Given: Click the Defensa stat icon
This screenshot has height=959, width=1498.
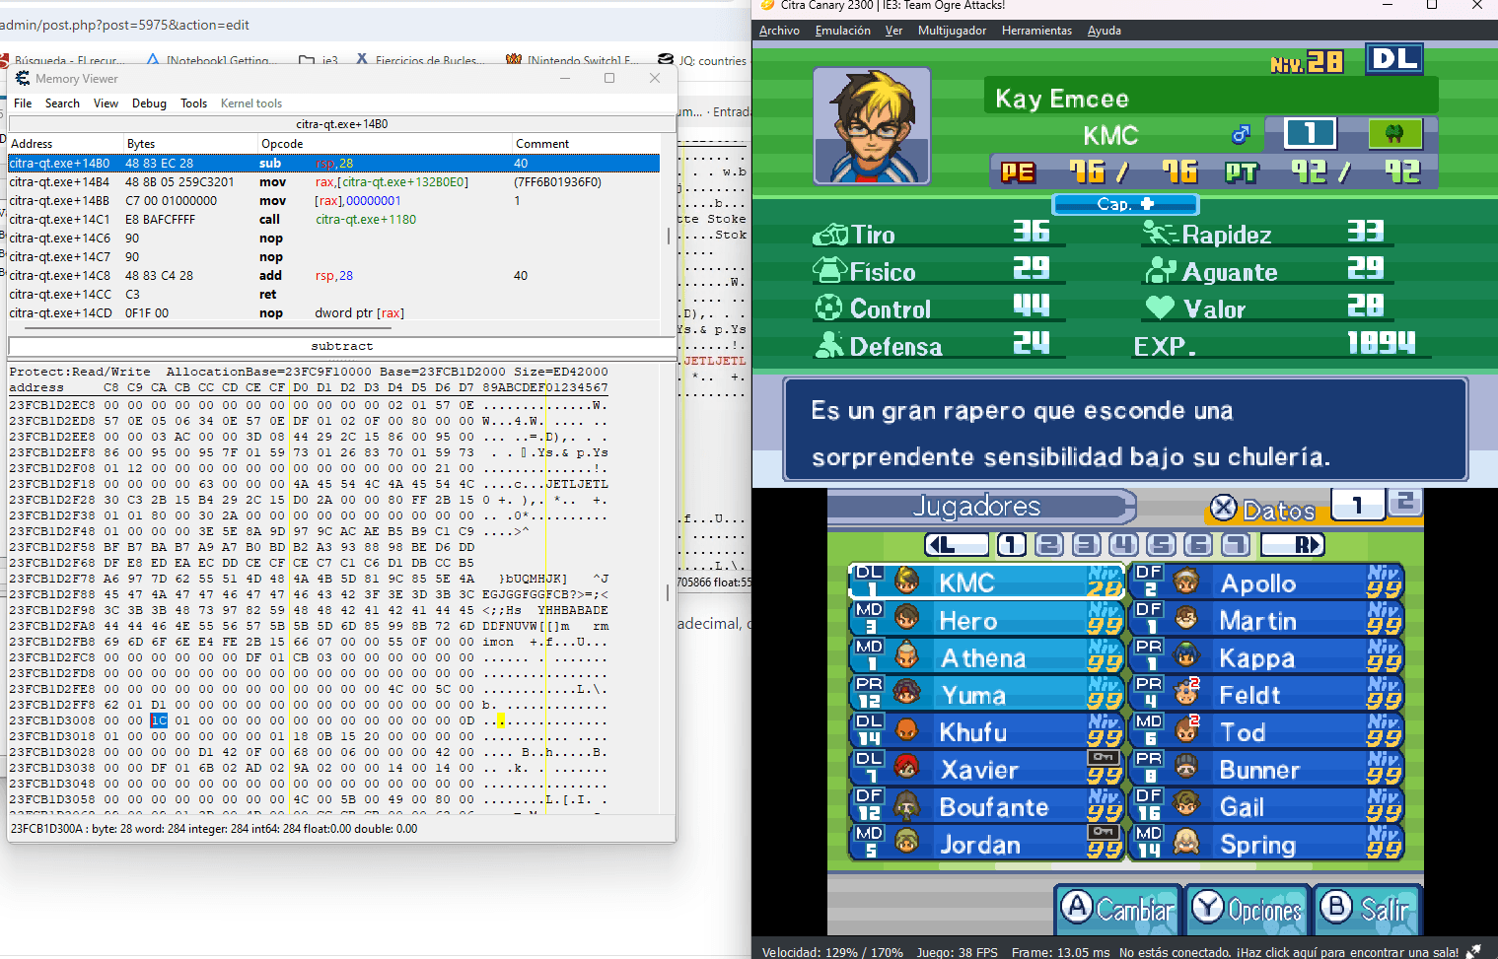Looking at the screenshot, I should 828,345.
